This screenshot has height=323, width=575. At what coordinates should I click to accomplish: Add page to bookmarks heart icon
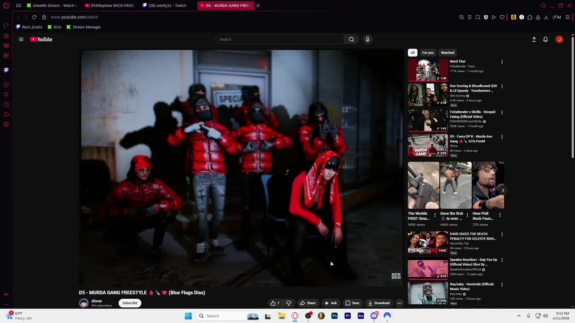point(502,17)
